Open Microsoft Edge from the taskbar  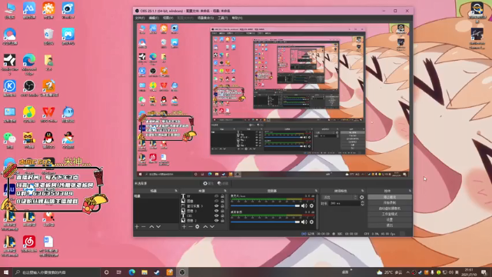click(131, 272)
